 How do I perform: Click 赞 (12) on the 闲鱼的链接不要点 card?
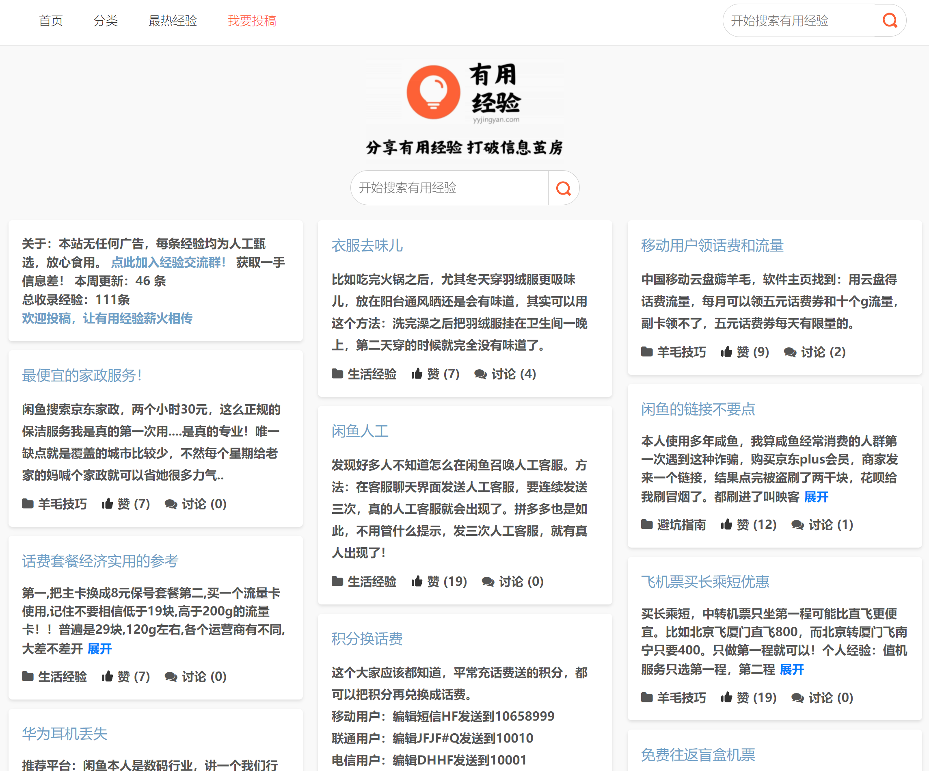[756, 524]
